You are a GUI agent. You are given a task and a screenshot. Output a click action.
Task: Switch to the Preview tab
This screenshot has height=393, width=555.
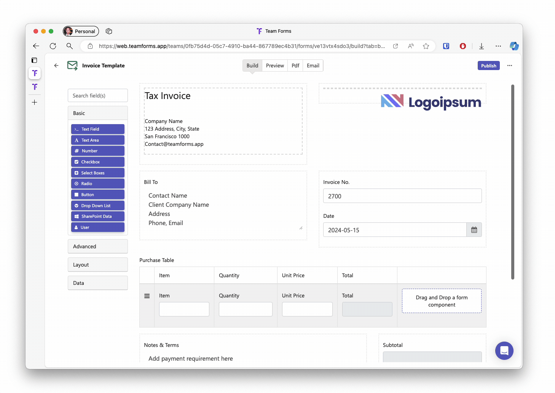tap(275, 65)
